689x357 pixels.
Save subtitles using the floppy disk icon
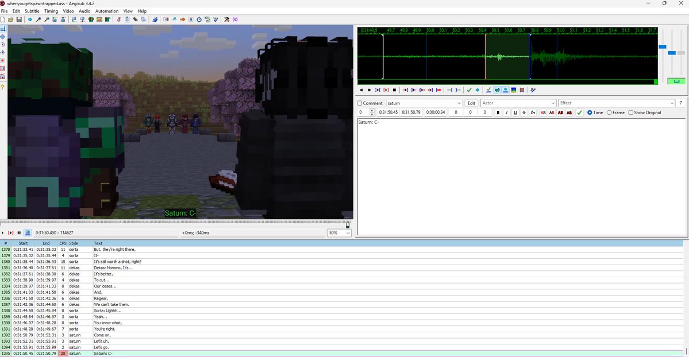click(x=19, y=20)
